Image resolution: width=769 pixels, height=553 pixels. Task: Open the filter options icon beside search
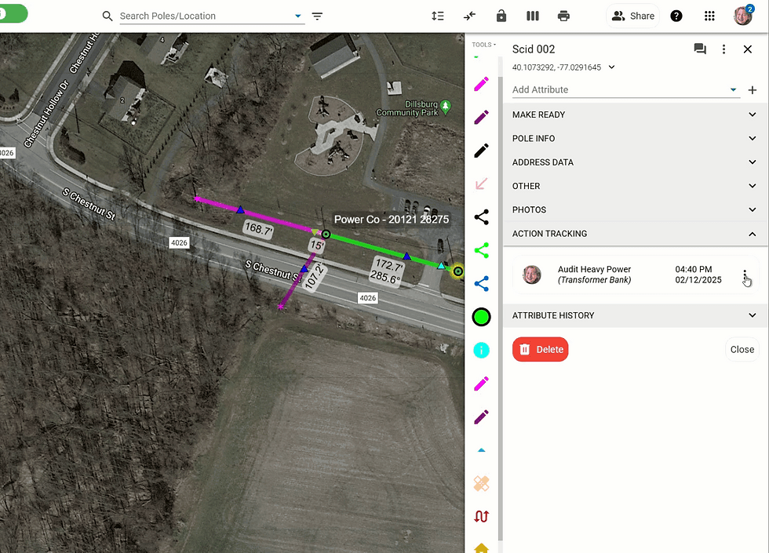click(317, 16)
